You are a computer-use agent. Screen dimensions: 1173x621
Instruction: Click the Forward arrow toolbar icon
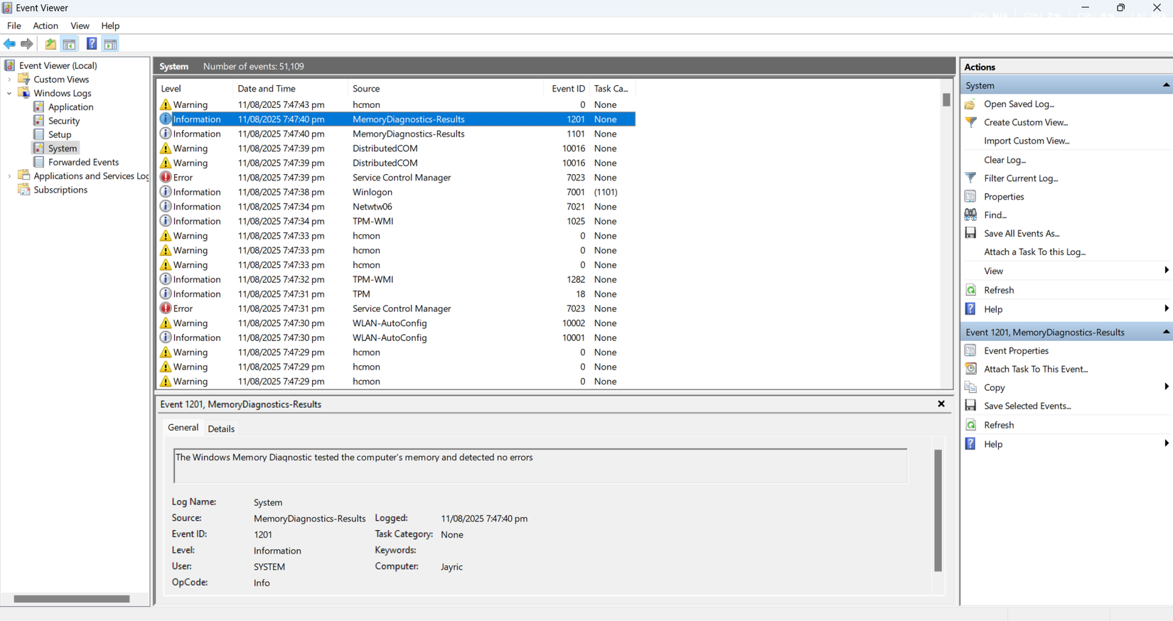(27, 44)
